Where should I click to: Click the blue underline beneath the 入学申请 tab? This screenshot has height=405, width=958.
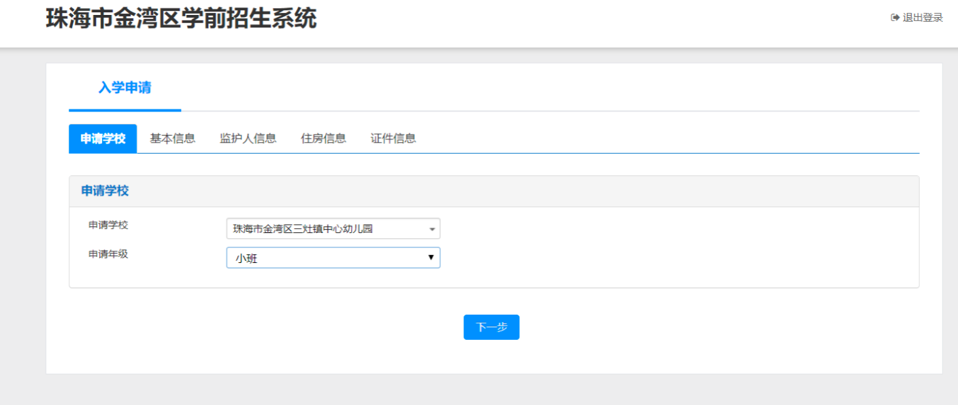tap(125, 110)
